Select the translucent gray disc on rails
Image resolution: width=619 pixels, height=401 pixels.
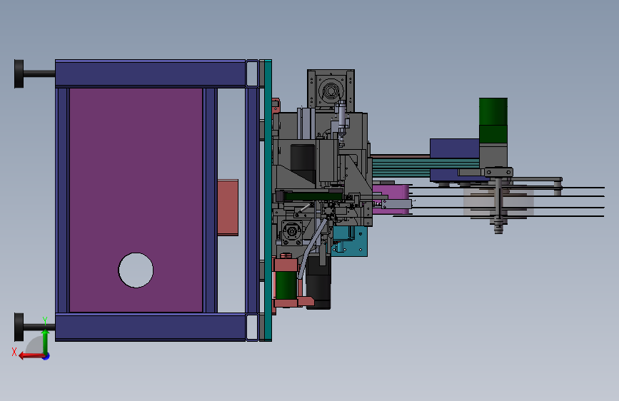coord(498,202)
